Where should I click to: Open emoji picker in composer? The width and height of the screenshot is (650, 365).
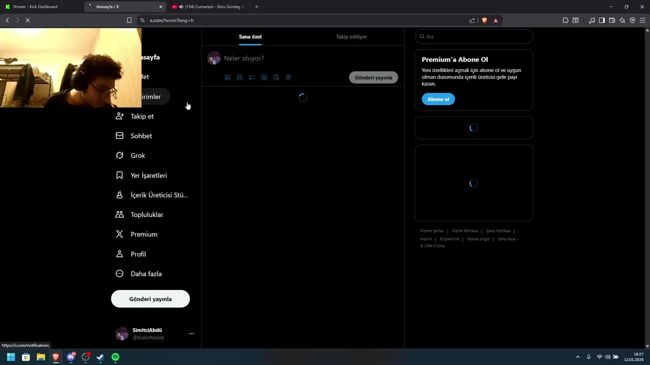pyautogui.click(x=264, y=78)
